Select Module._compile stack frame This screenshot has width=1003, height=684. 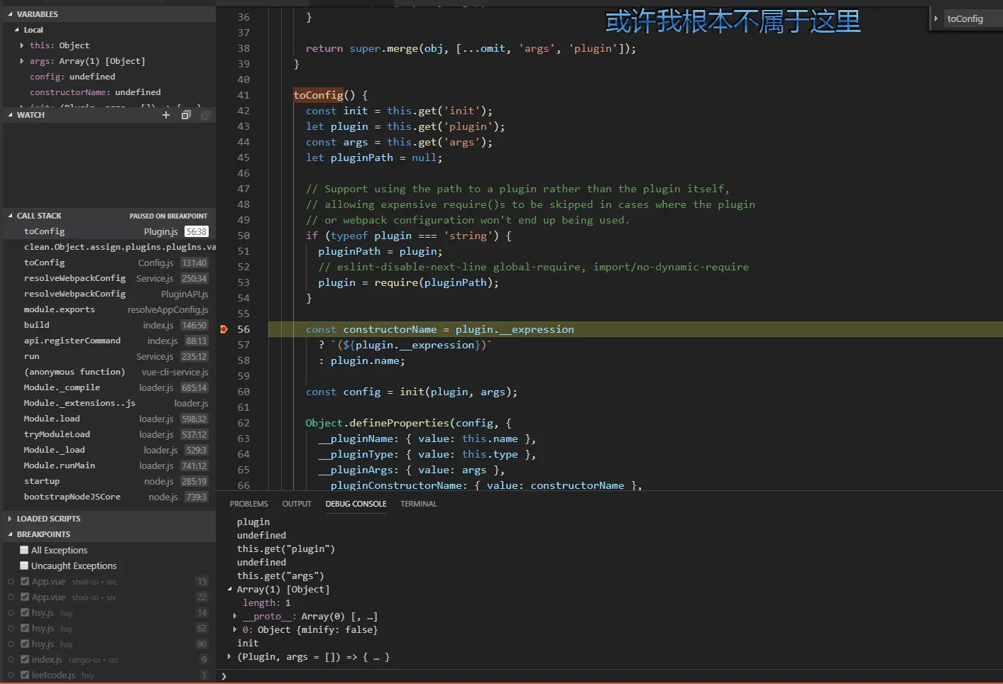point(109,387)
